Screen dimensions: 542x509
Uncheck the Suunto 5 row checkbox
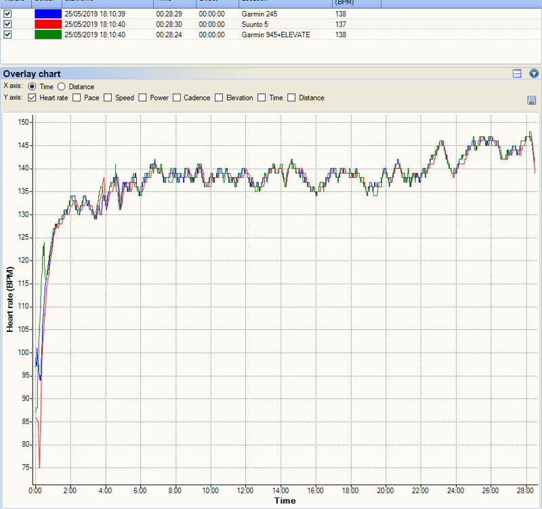[x=7, y=24]
